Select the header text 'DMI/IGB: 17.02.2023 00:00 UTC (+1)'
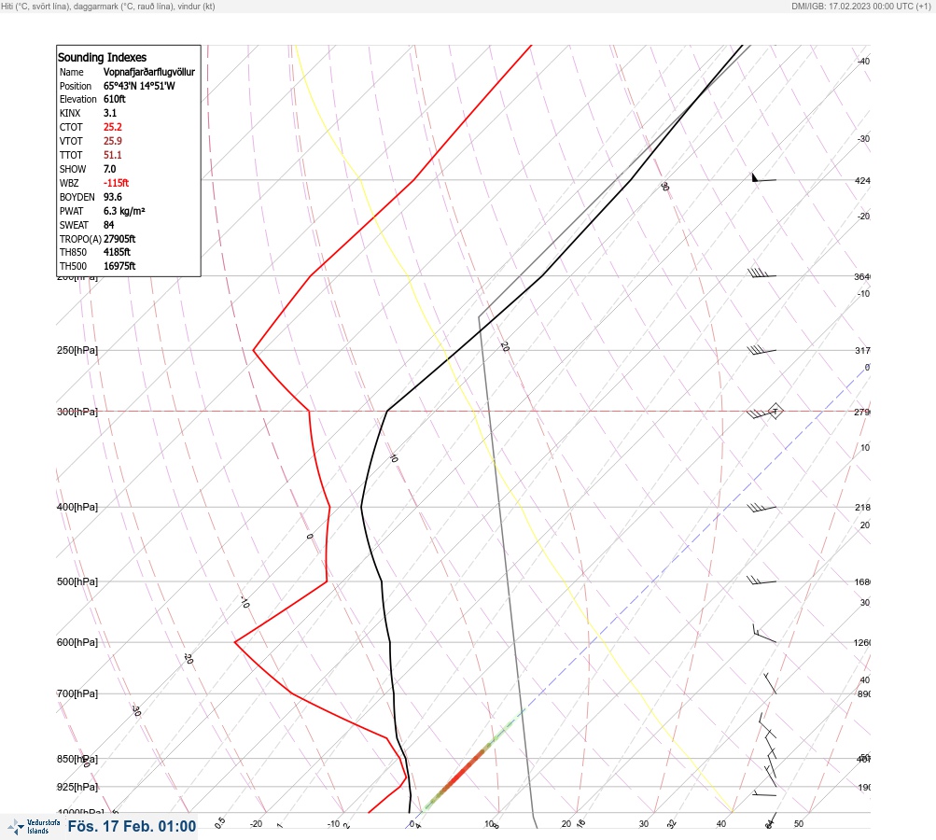The height and width of the screenshot is (840, 936). pyautogui.click(x=860, y=6)
